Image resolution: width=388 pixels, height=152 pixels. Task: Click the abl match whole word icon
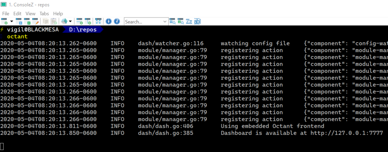click(x=197, y=21)
